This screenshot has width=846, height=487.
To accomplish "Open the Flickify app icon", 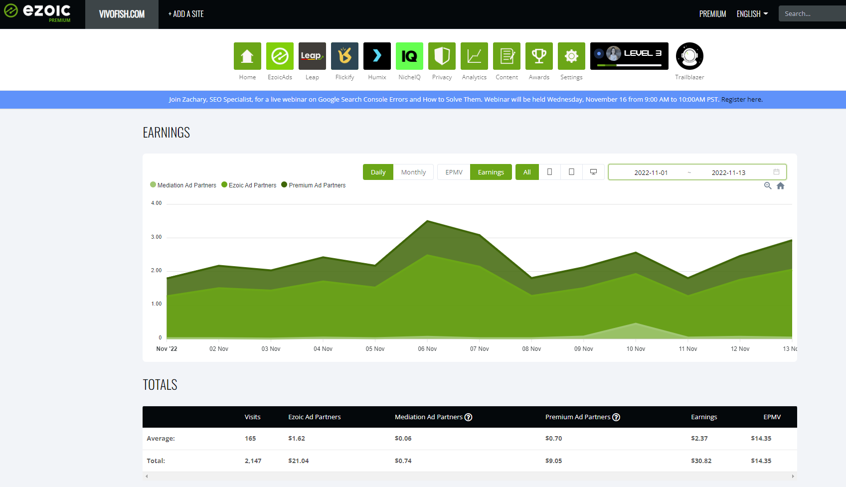I will pyautogui.click(x=344, y=56).
